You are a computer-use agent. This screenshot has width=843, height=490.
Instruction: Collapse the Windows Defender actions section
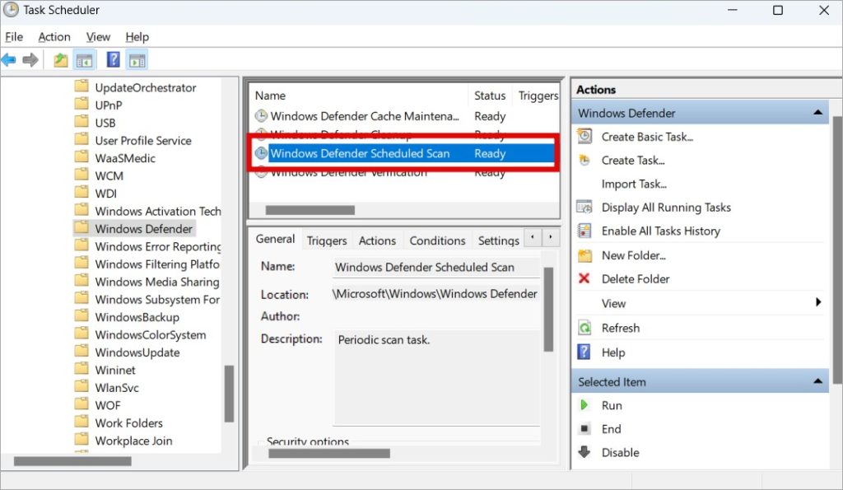(x=817, y=113)
